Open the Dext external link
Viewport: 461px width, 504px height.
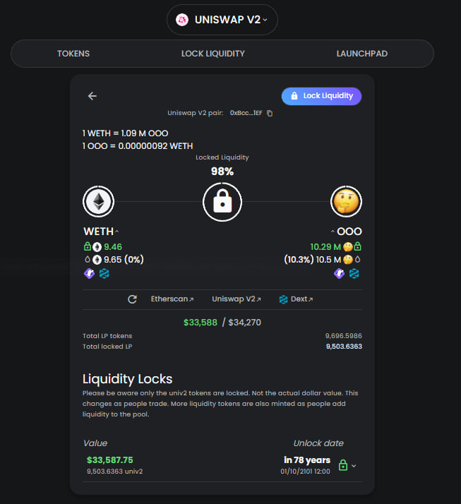[x=296, y=299]
